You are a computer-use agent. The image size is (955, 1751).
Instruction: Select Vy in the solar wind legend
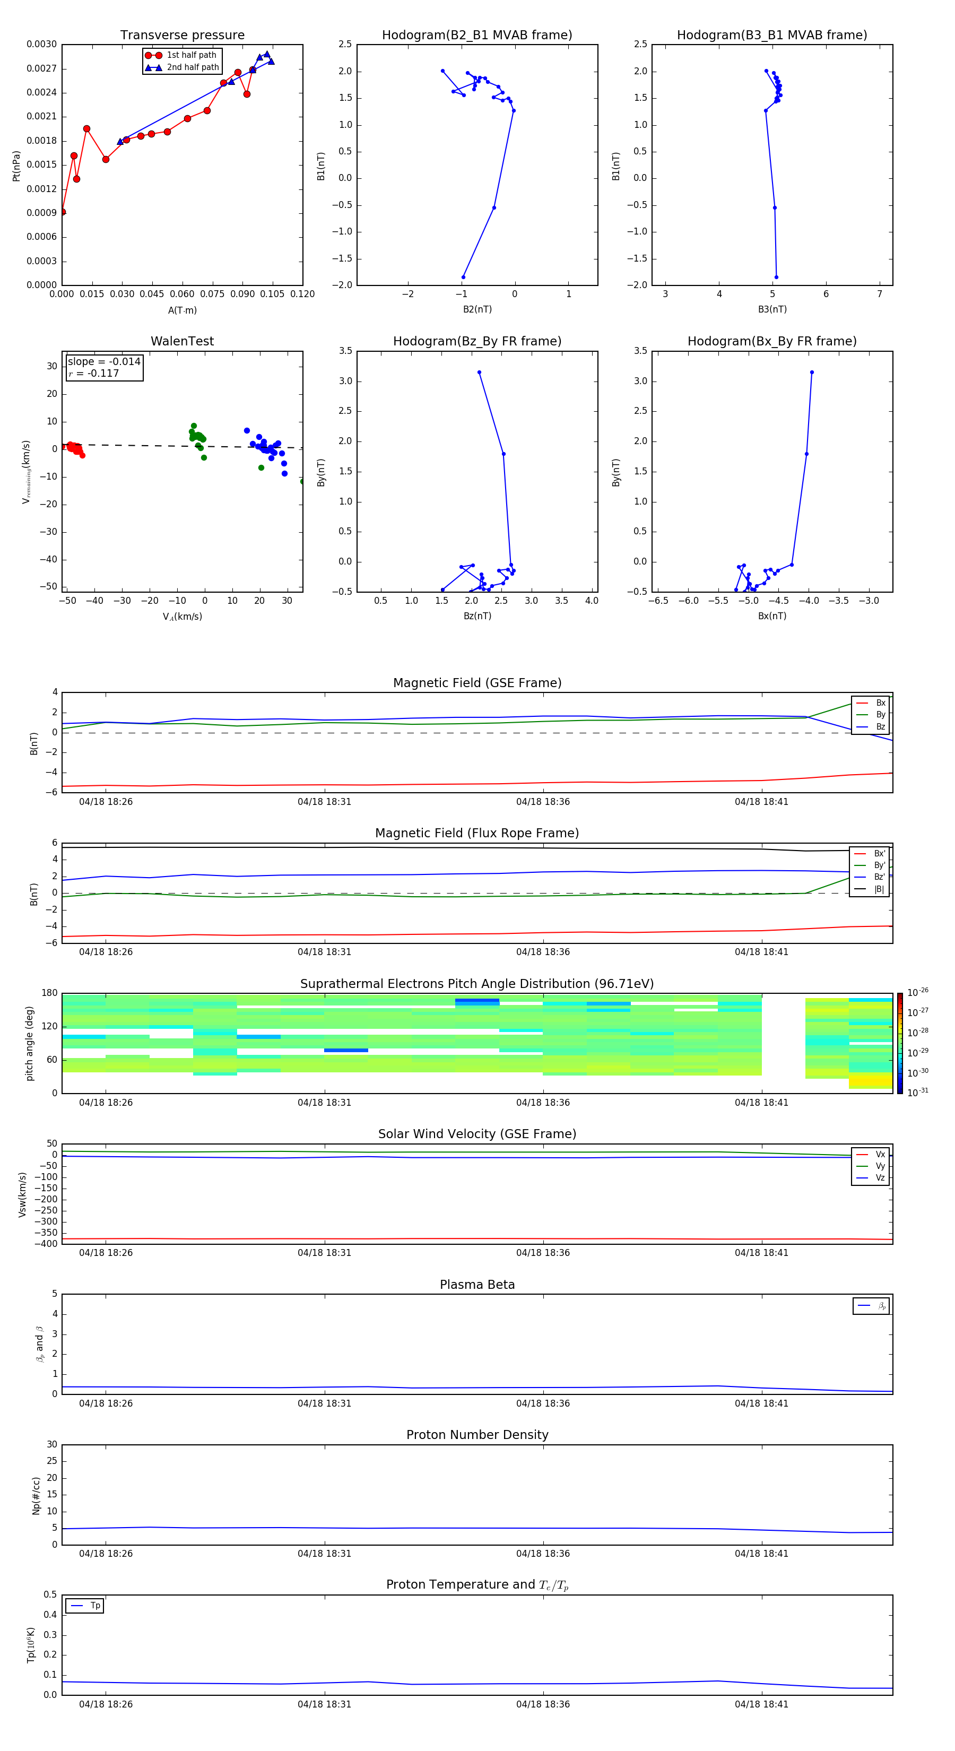[x=871, y=1166]
